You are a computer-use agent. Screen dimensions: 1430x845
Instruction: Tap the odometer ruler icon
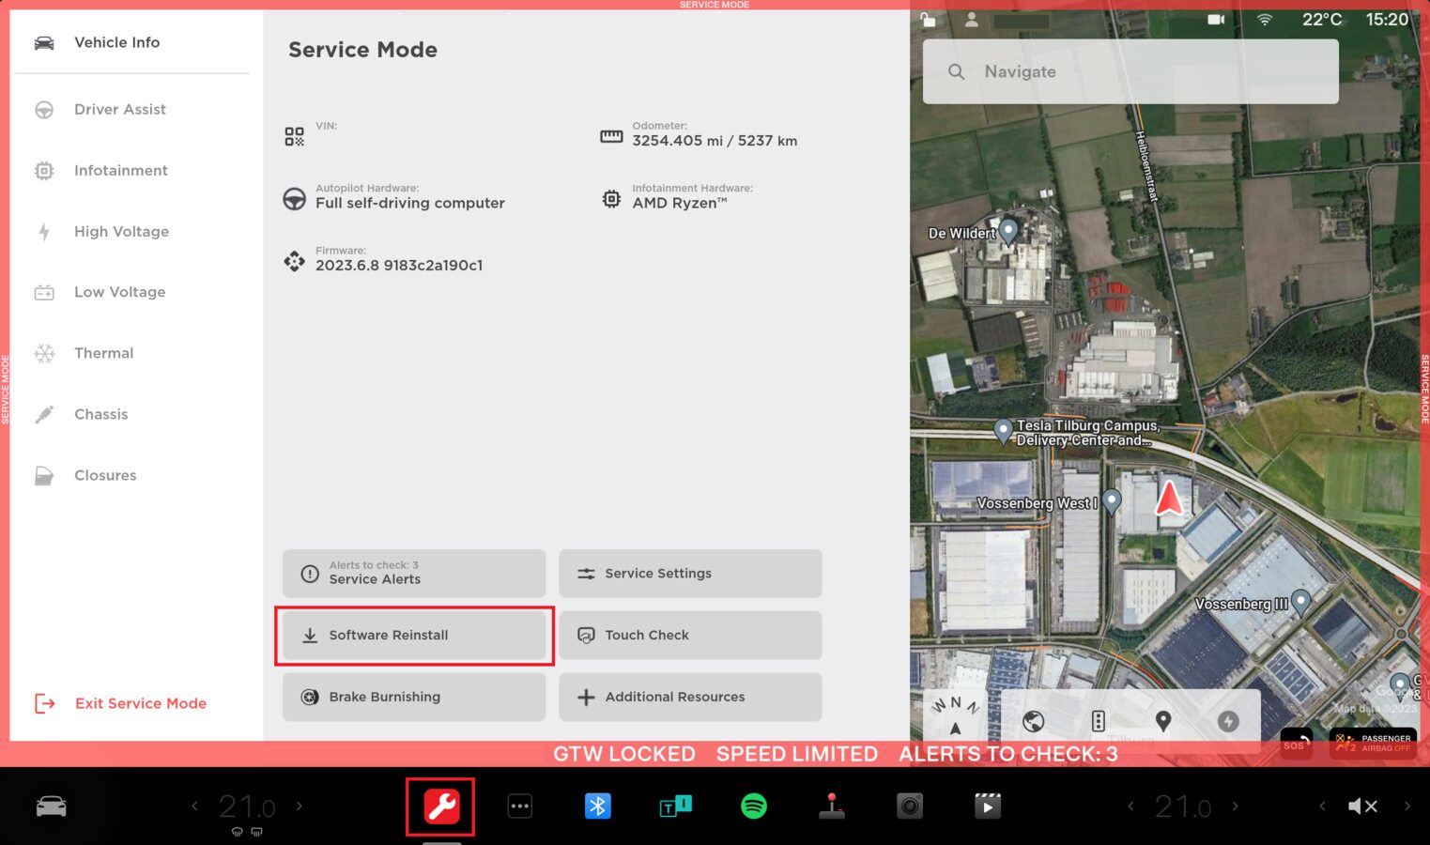(x=611, y=137)
